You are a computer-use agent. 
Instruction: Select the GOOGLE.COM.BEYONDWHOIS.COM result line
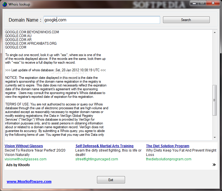(x=32, y=32)
